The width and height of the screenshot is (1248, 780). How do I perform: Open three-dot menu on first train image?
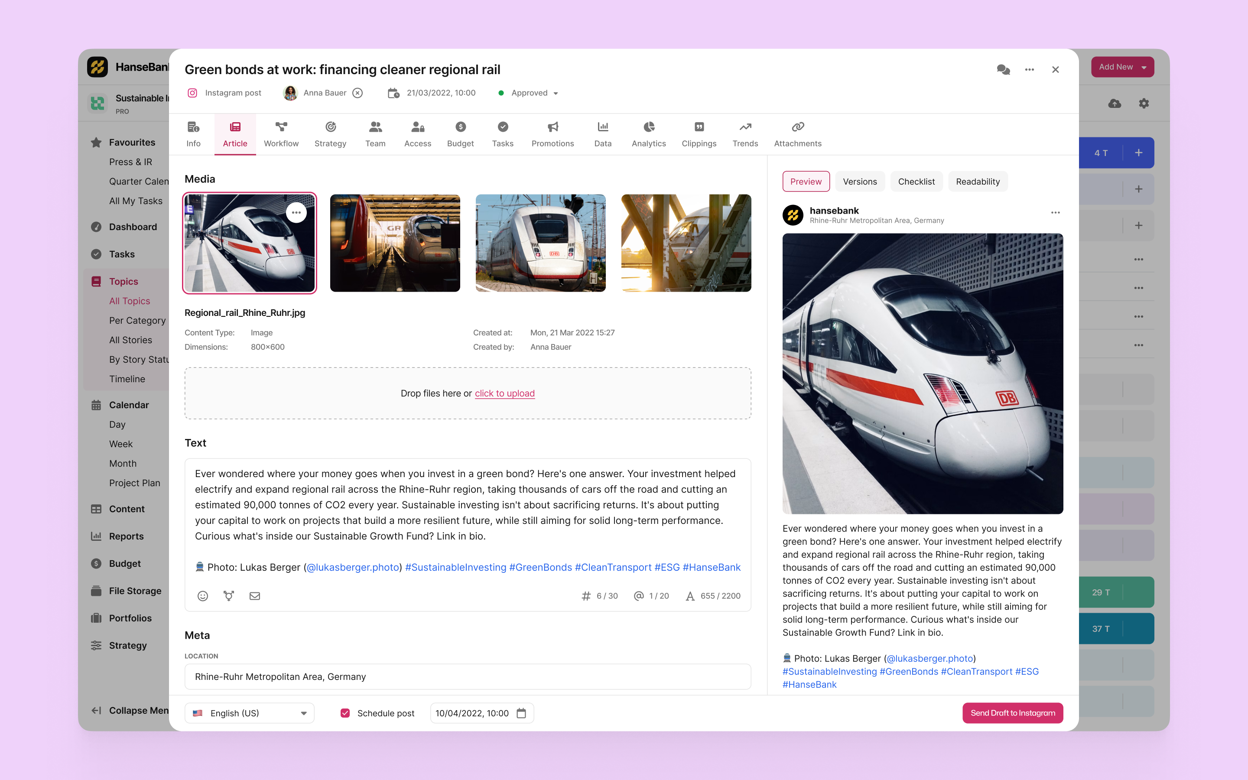pos(296,212)
